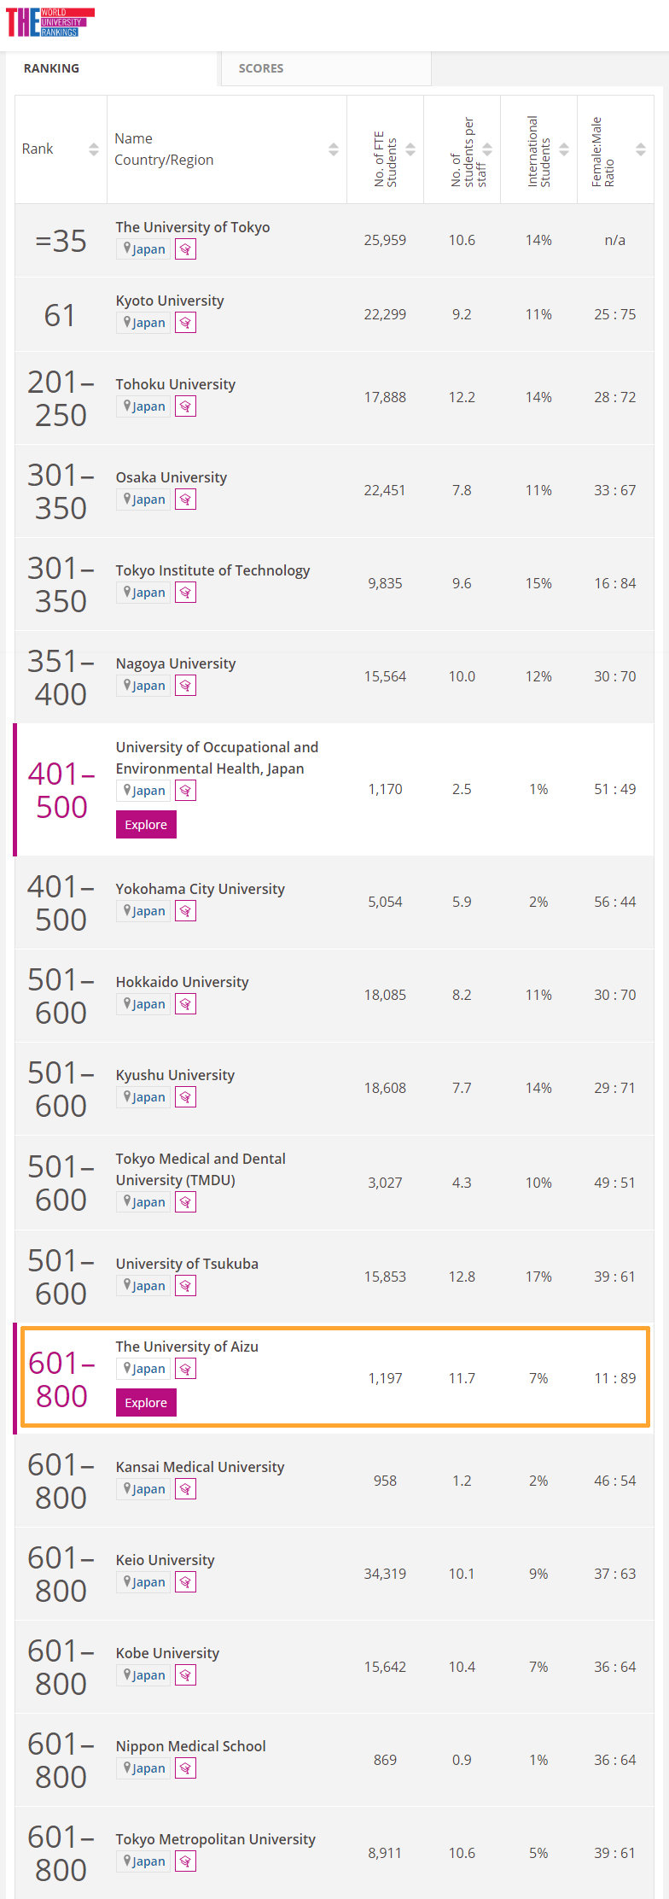Click graduation cap icon for Nagoya University
The image size is (669, 1899).
point(185,686)
